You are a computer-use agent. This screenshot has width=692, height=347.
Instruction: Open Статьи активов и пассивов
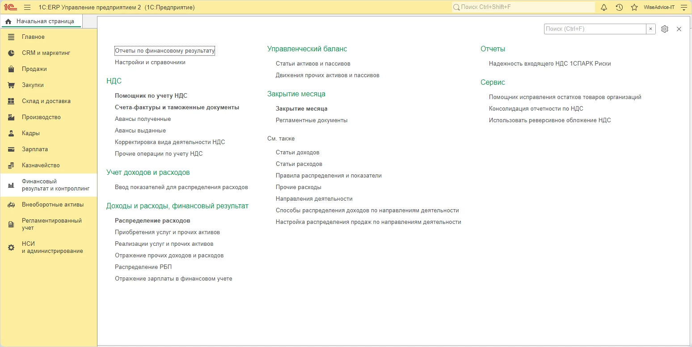click(313, 64)
